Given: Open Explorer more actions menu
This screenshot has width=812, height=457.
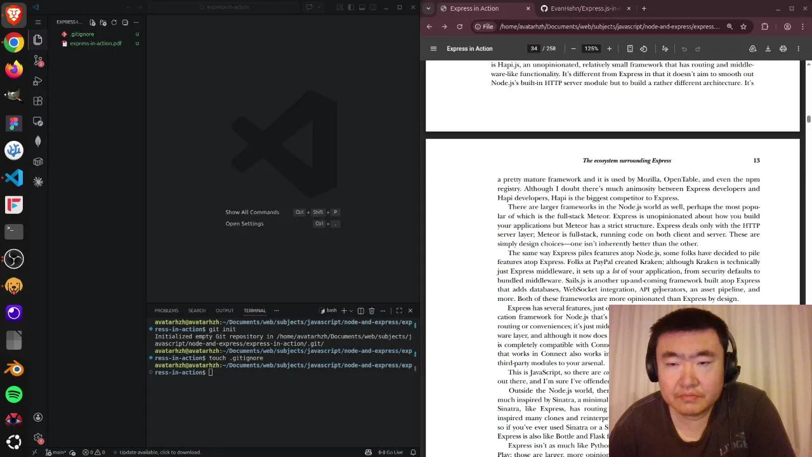Looking at the screenshot, I should pos(136,22).
